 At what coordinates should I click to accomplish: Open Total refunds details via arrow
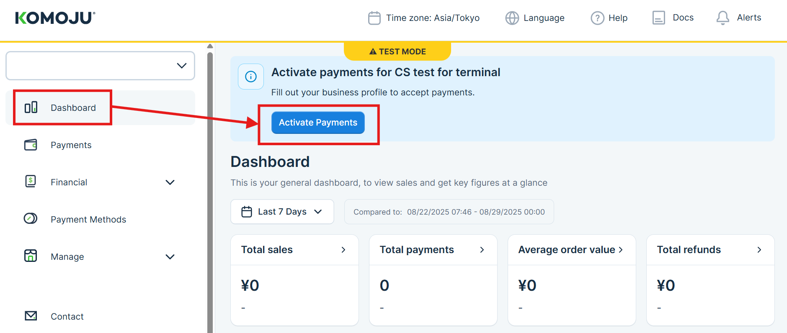pyautogui.click(x=759, y=250)
